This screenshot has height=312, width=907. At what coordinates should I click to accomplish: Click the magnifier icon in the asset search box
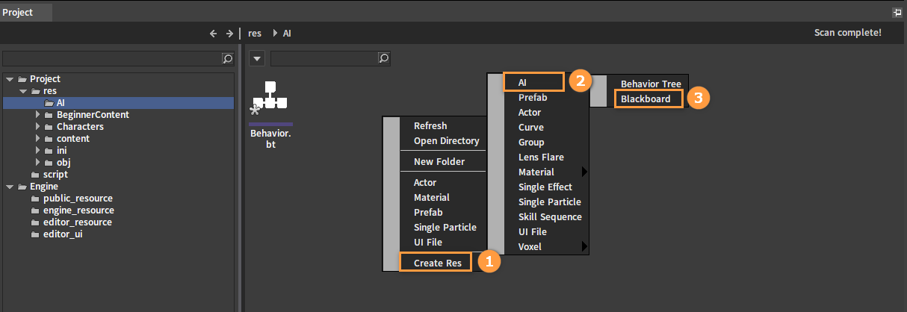pyautogui.click(x=383, y=58)
